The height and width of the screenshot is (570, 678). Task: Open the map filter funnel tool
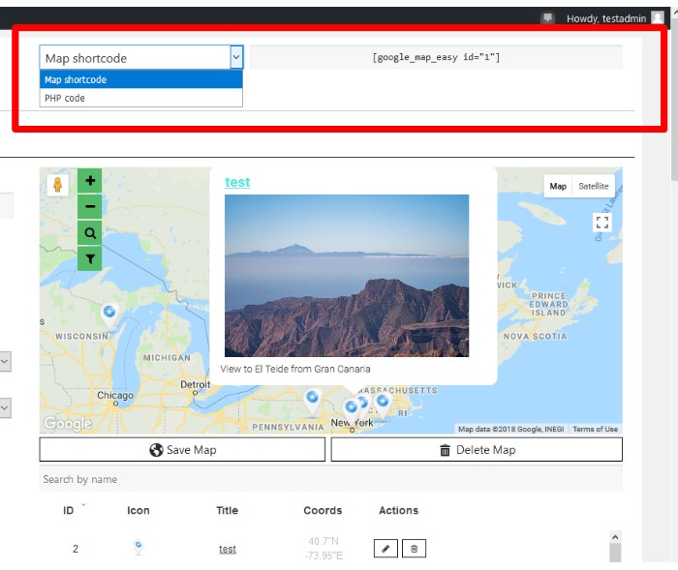[x=90, y=258]
